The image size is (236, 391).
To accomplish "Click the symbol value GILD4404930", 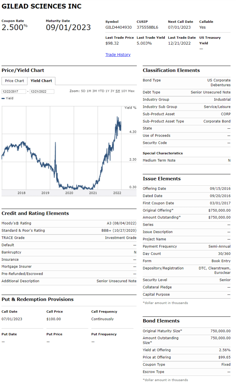I will coord(119,27).
